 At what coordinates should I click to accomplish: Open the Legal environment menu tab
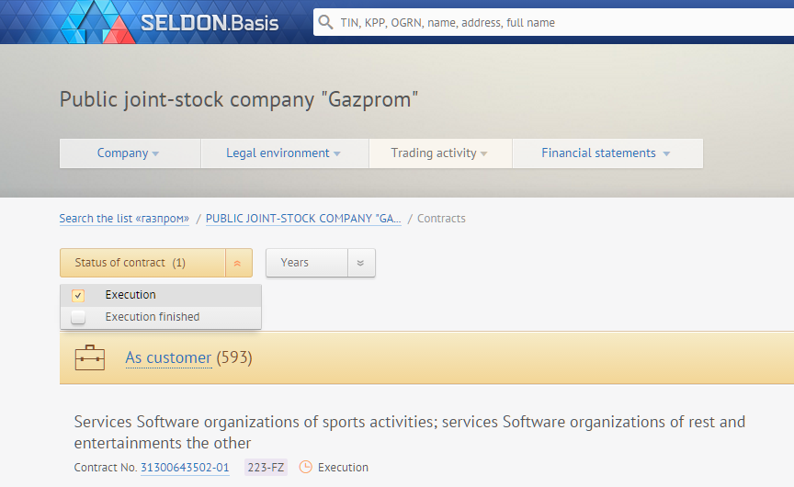(x=285, y=153)
